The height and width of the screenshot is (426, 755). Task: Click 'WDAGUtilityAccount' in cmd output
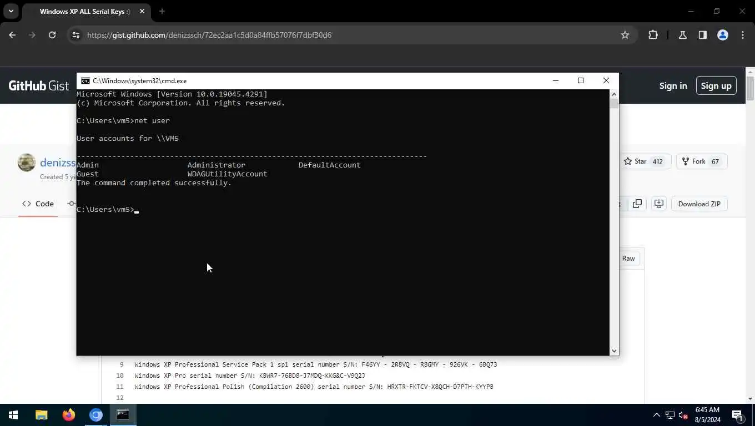(228, 174)
